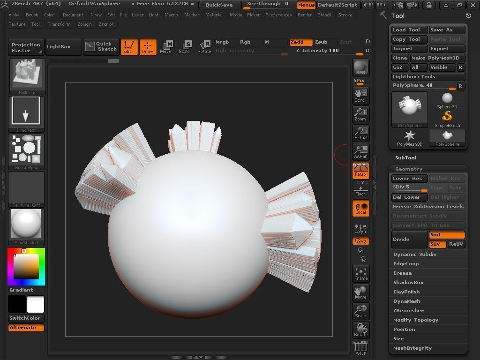
Task: Open the Texture Off selector
Action: 26,189
